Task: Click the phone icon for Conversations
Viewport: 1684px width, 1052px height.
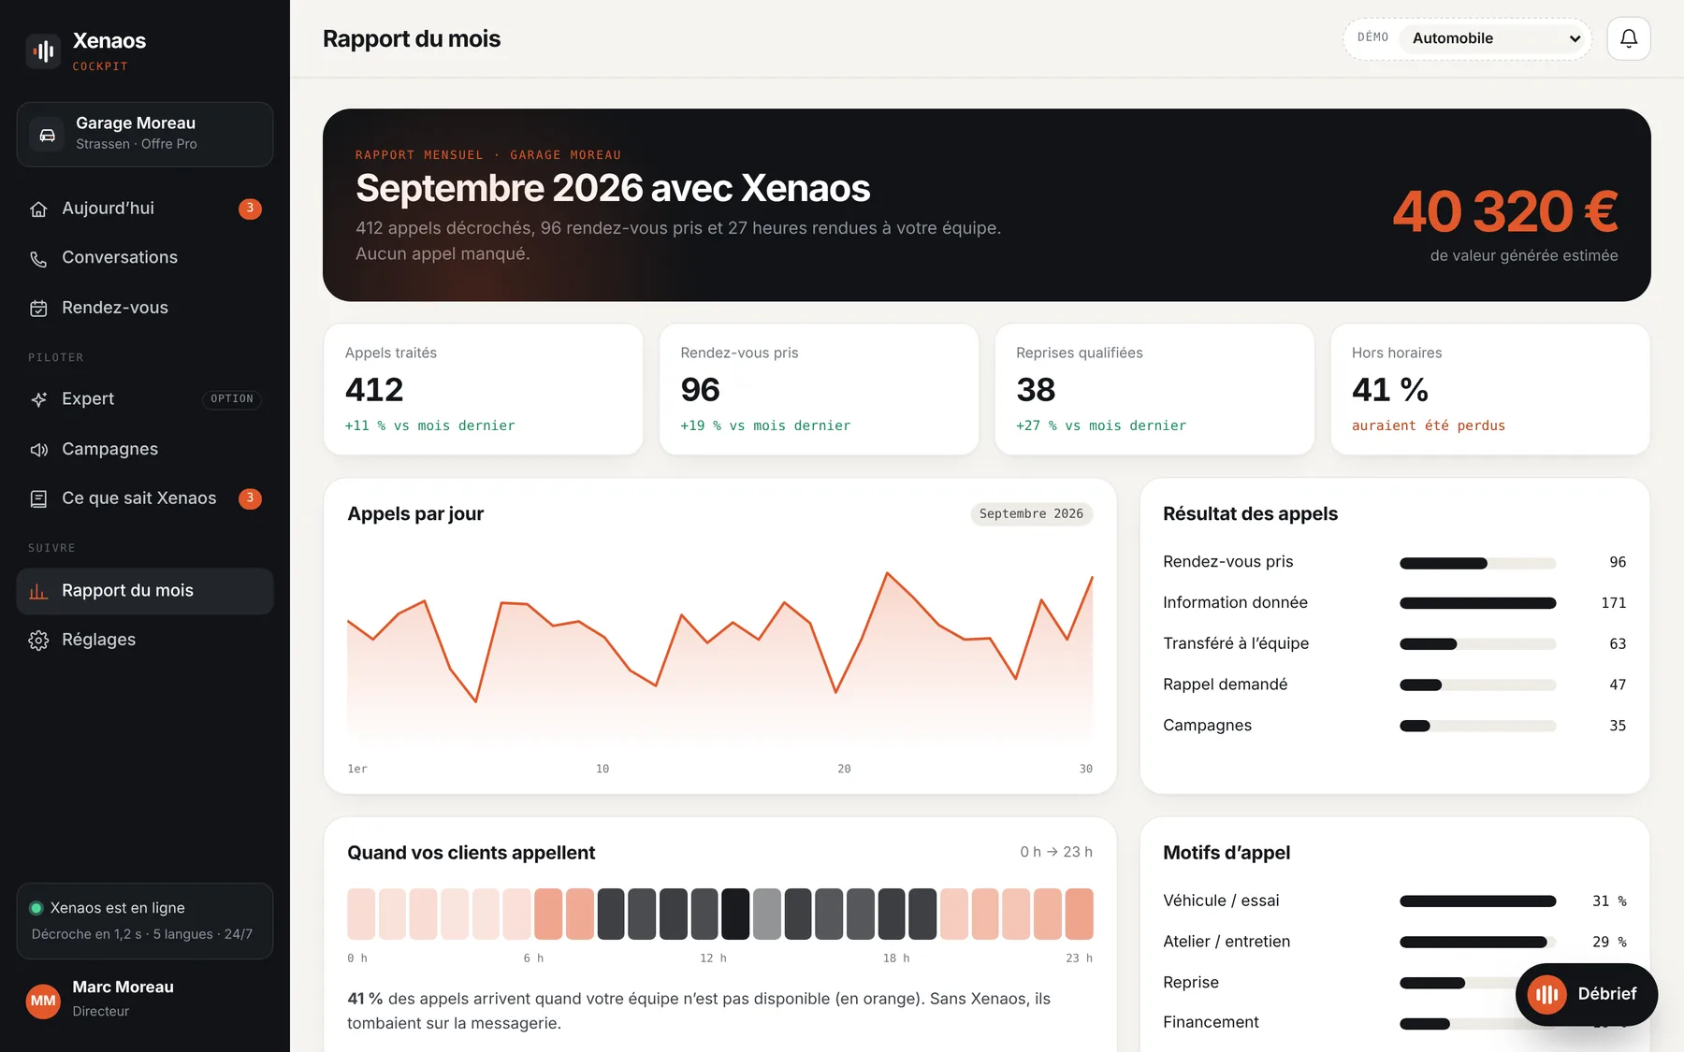Action: (38, 258)
